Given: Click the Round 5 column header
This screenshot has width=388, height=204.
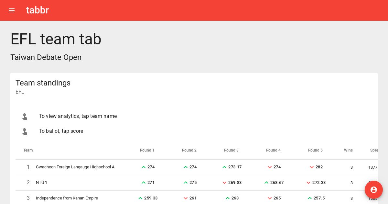Looking at the screenshot, I should click(x=315, y=150).
